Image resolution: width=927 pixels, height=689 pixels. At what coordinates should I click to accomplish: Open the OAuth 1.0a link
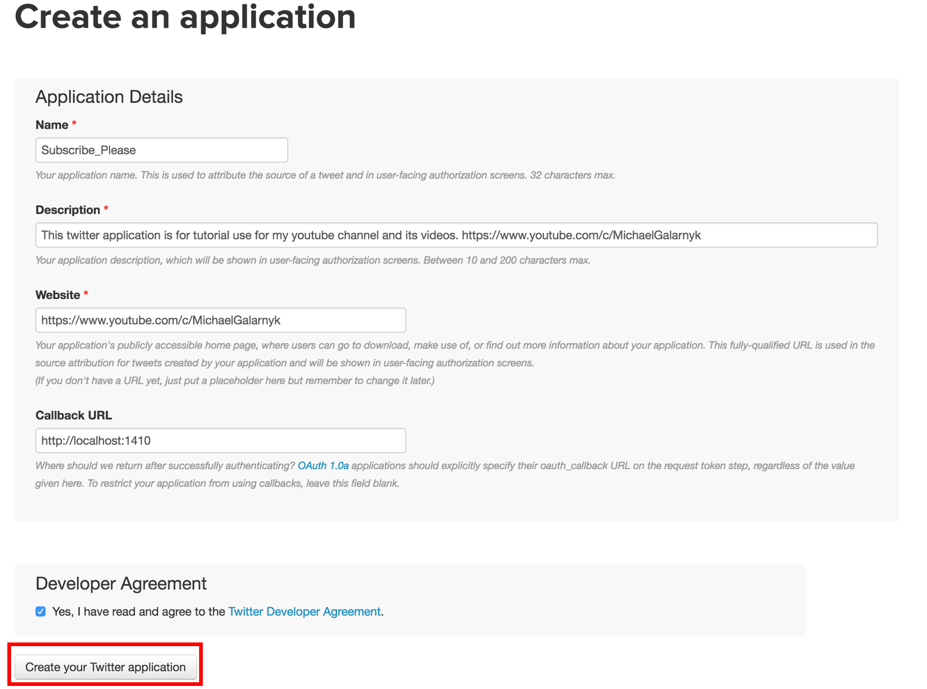point(323,465)
